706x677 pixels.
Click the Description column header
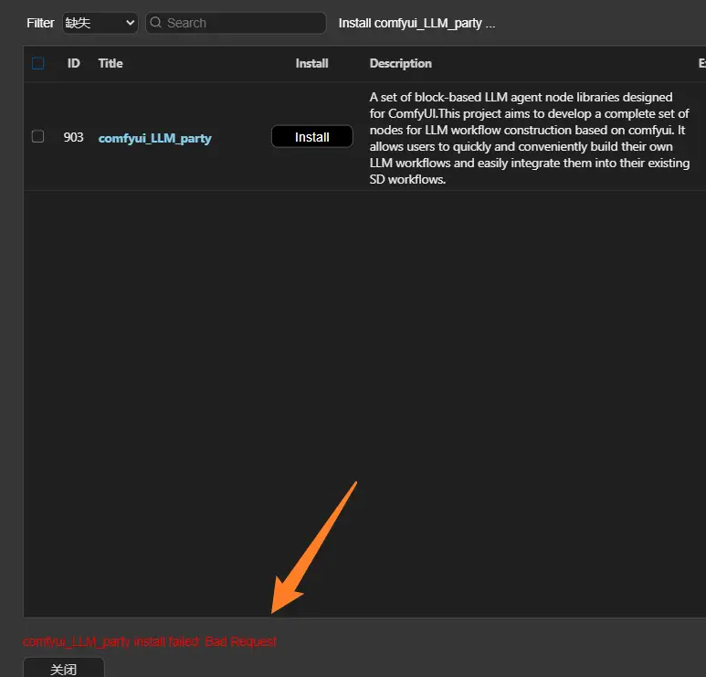point(400,63)
